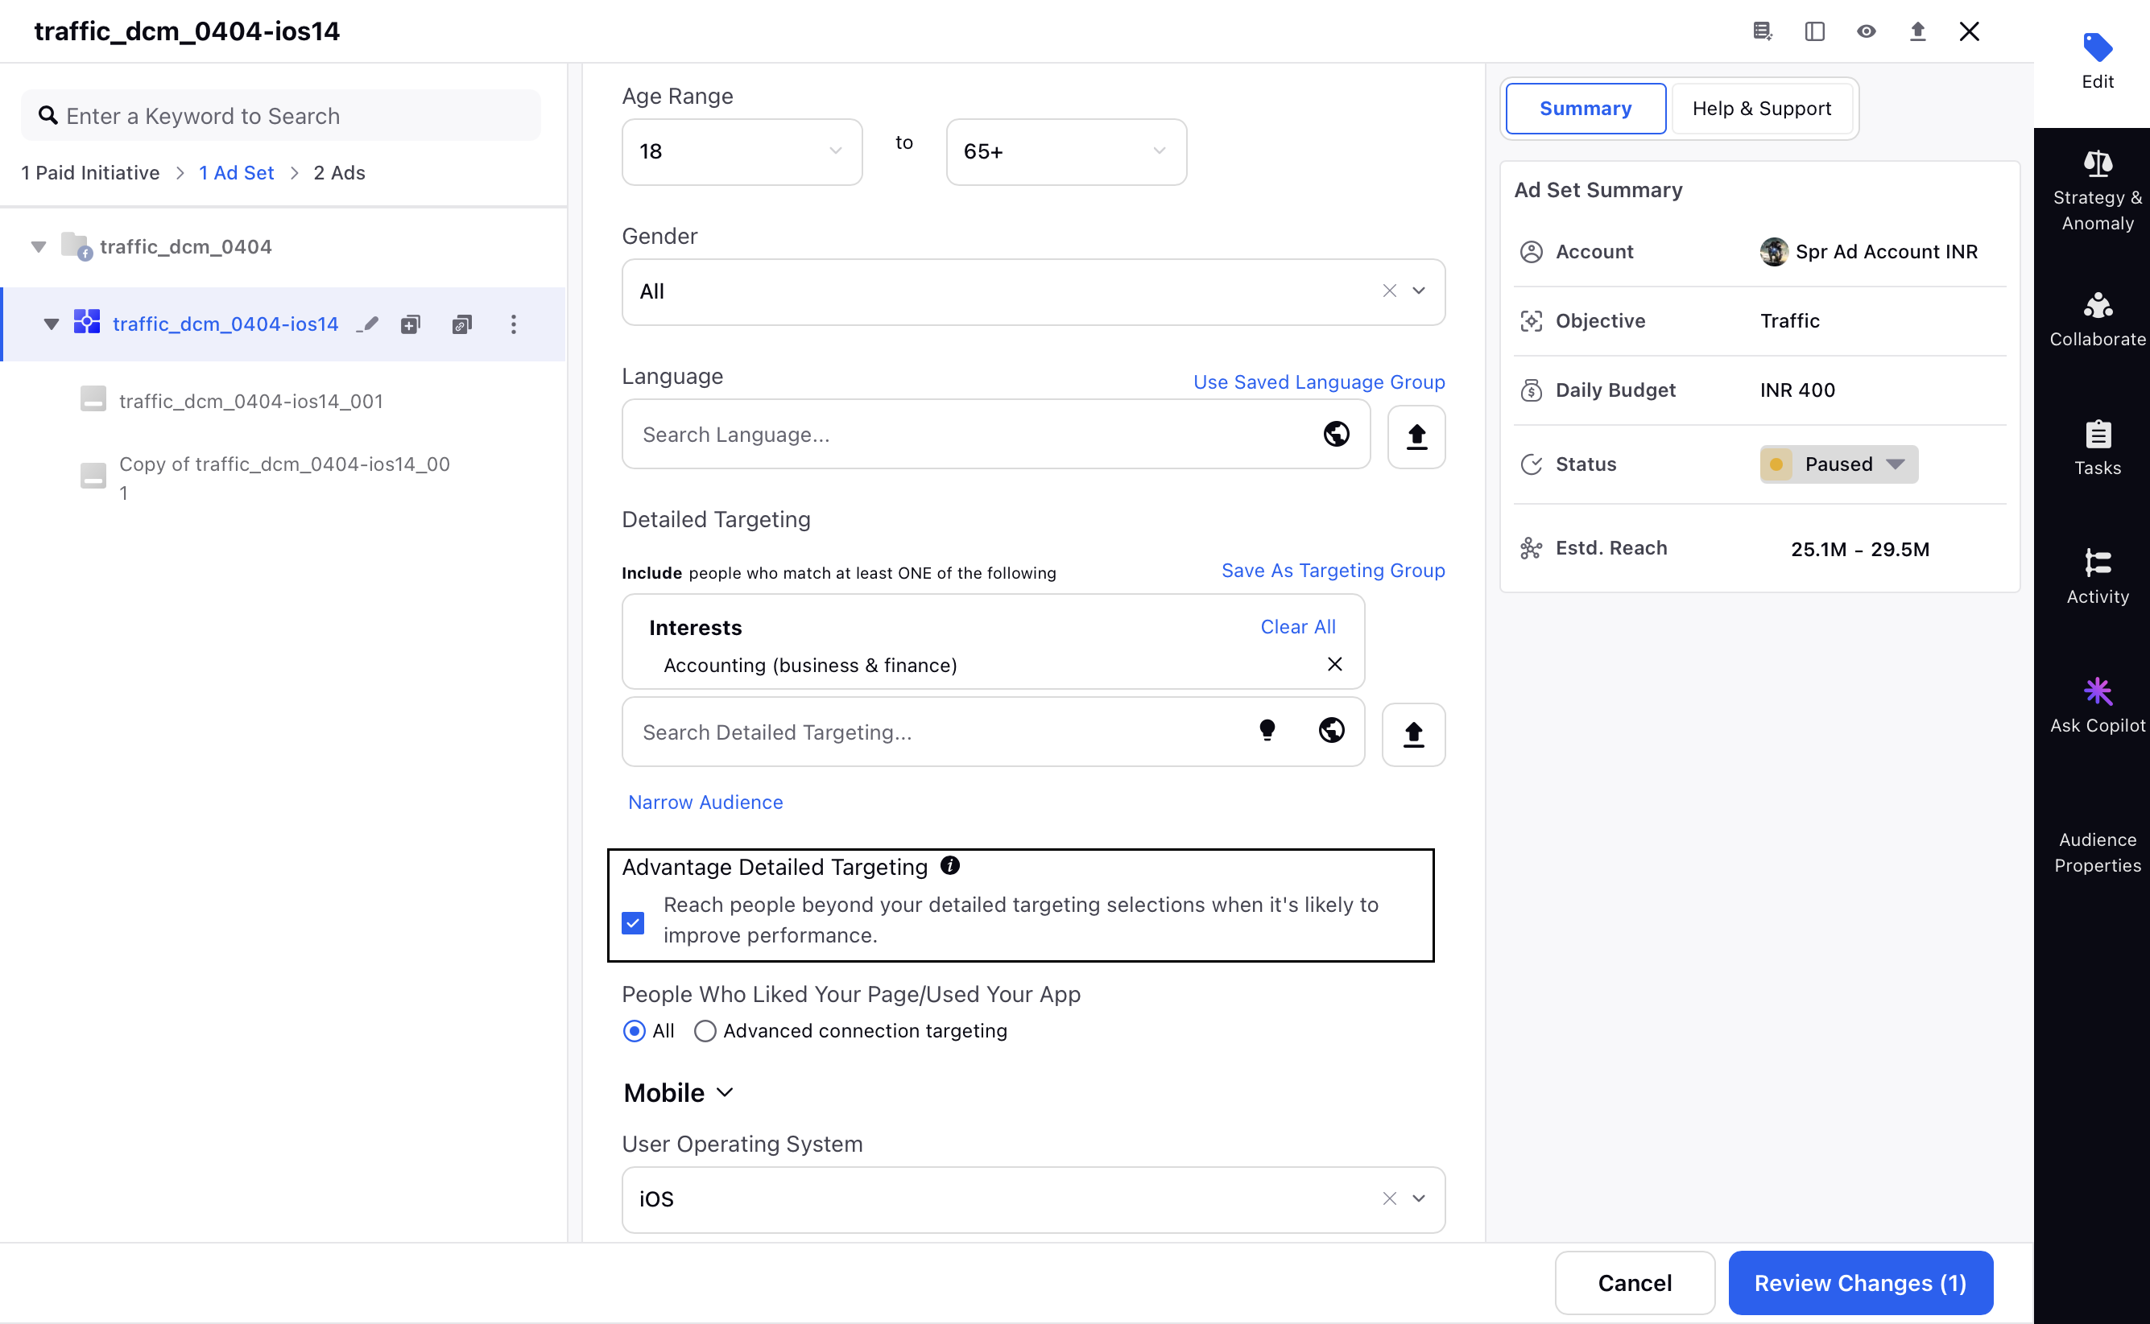Screen dimensions: 2150x1324
Task: Change the Paused status dropdown
Action: point(1838,464)
